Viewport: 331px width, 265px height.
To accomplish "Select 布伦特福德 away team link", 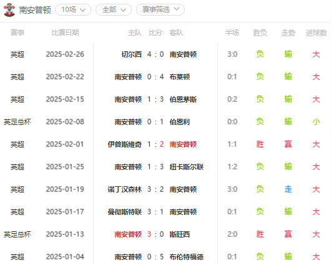I will tap(186, 257).
